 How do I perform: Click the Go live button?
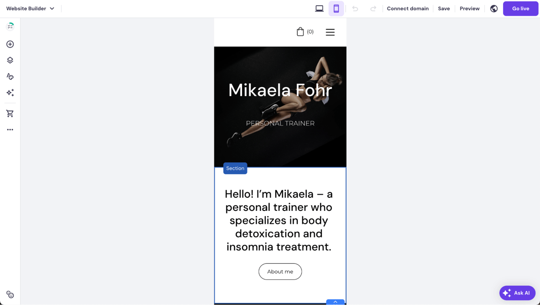point(520,8)
